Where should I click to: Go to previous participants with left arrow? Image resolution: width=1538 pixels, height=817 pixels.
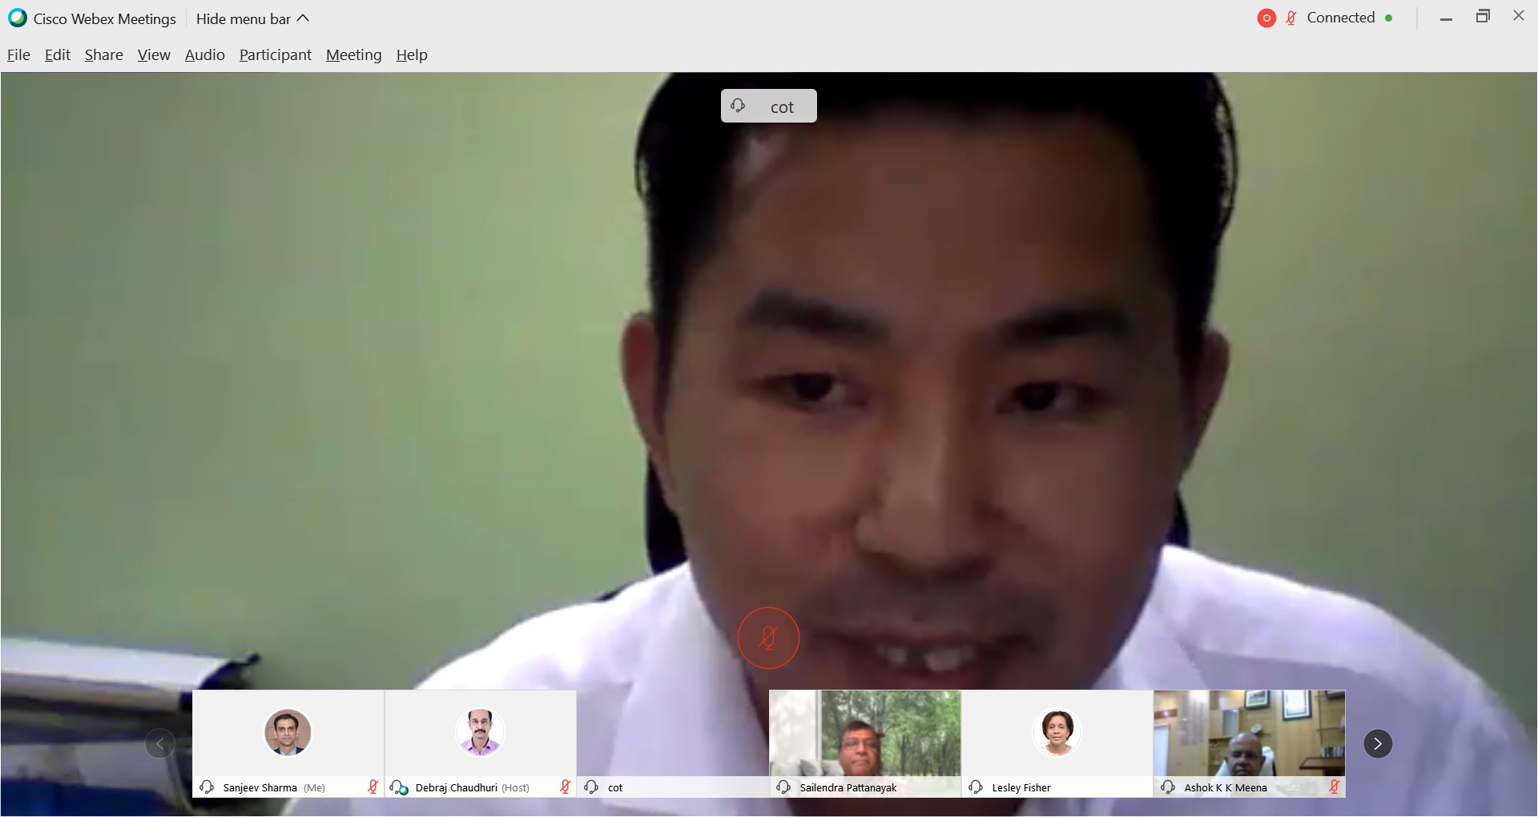tap(159, 744)
